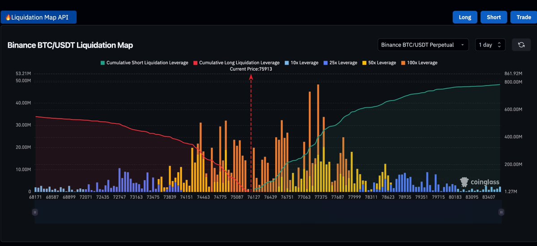This screenshot has width=537, height=246.
Task: Hide the 100x Leverage series
Action: point(419,63)
